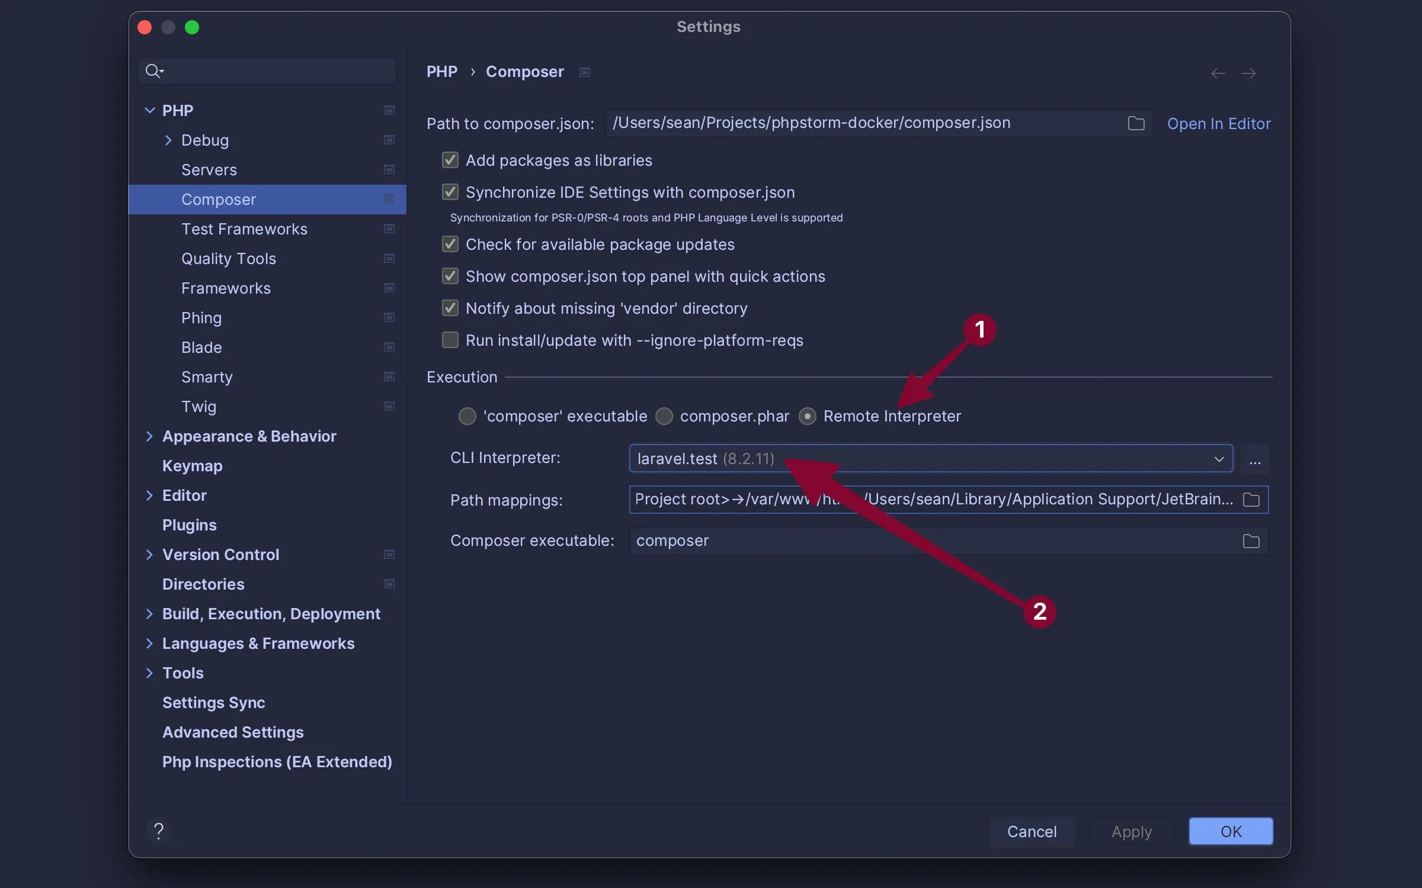The image size is (1422, 888).
Task: Click the Cancel button
Action: coord(1032,831)
